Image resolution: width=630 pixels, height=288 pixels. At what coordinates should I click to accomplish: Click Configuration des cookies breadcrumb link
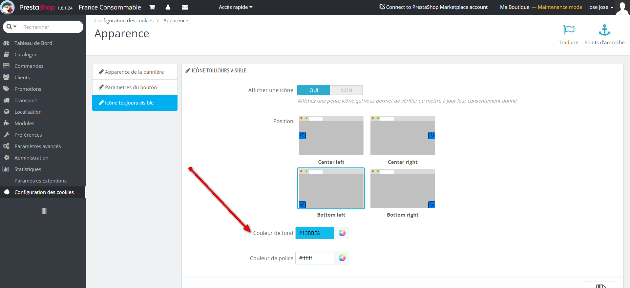[x=124, y=20]
